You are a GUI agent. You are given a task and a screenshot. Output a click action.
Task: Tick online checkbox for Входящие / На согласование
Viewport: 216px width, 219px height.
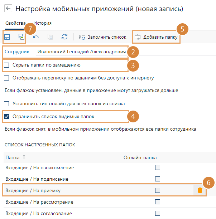pyautogui.click(x=158, y=213)
